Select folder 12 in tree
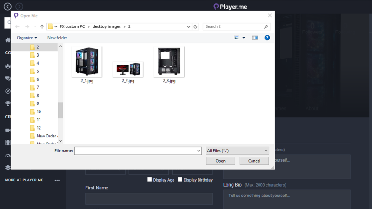The width and height of the screenshot is (372, 209). tap(36, 128)
